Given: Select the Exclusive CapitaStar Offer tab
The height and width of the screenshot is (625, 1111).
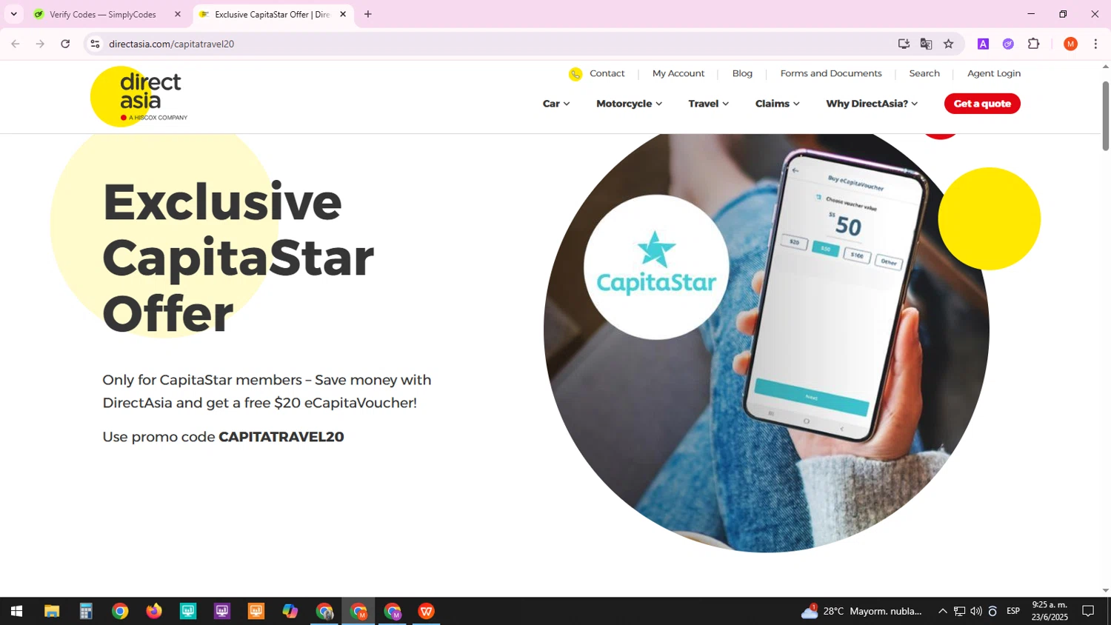Looking at the screenshot, I should click(x=273, y=14).
